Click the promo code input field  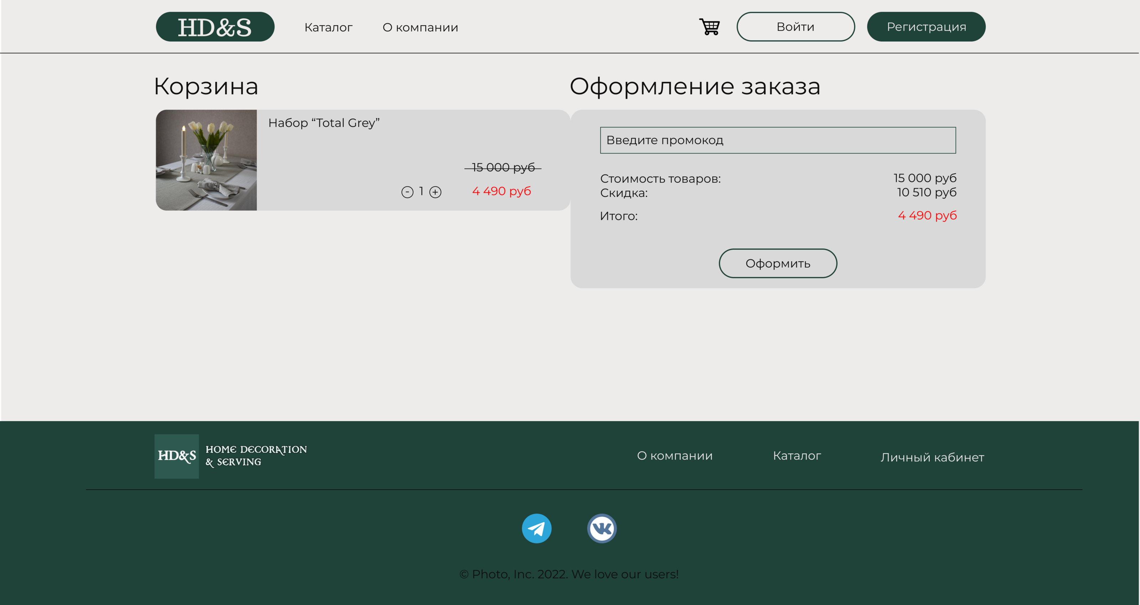pos(778,140)
